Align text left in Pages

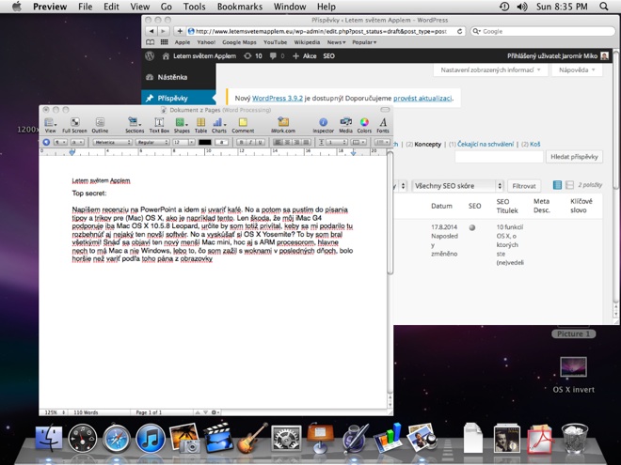[278, 142]
